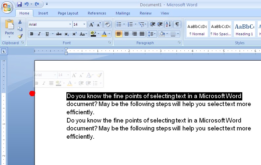Go to the Mailings tab
This screenshot has width=261, height=165.
click(x=123, y=13)
